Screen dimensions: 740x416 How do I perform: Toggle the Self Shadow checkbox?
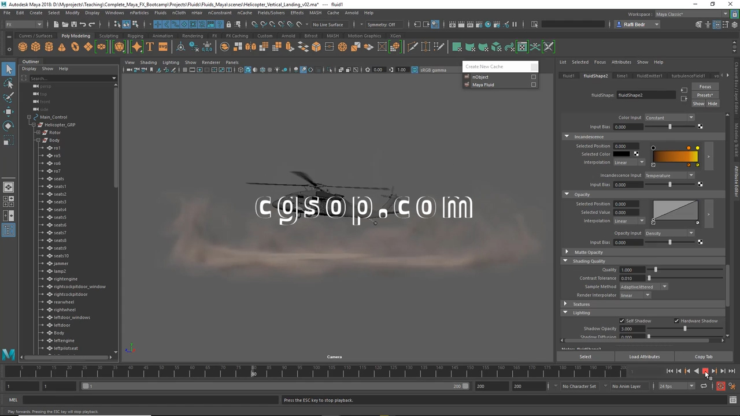tap(622, 321)
